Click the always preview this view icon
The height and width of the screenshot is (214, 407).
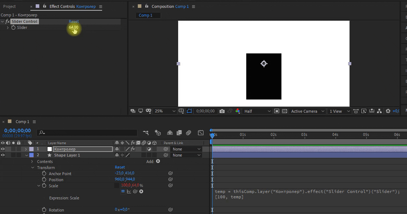click(133, 111)
